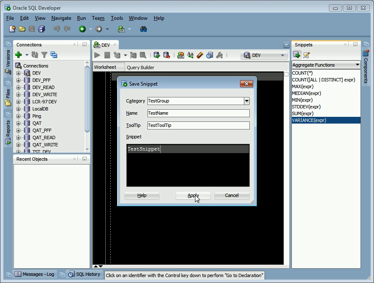Open dropdown arrow beside Explain Plan

pyautogui.click(x=125, y=55)
